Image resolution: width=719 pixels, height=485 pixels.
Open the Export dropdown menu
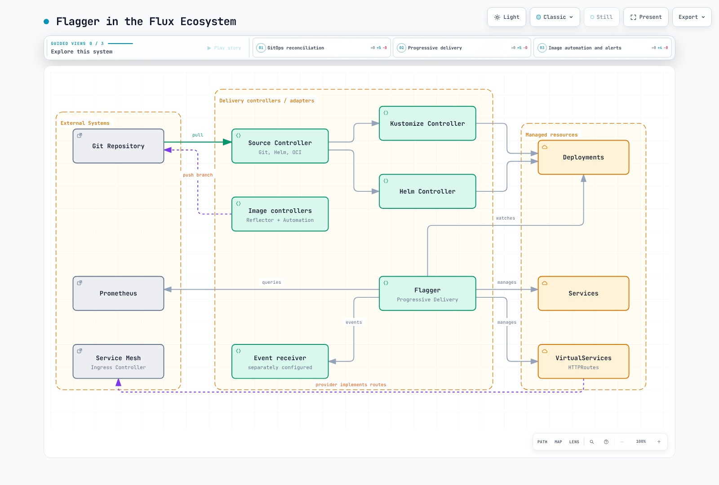[x=692, y=17]
